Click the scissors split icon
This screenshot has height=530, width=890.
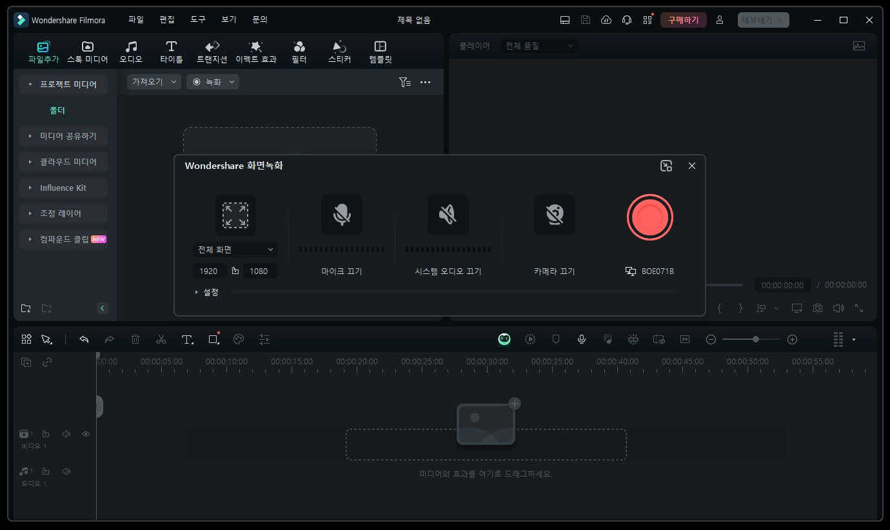pyautogui.click(x=161, y=339)
